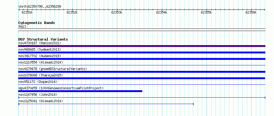Click the blue nsv4179478 gnomAD bar
Image resolution: width=274 pixels, height=116 pixels.
[x=142, y=72]
